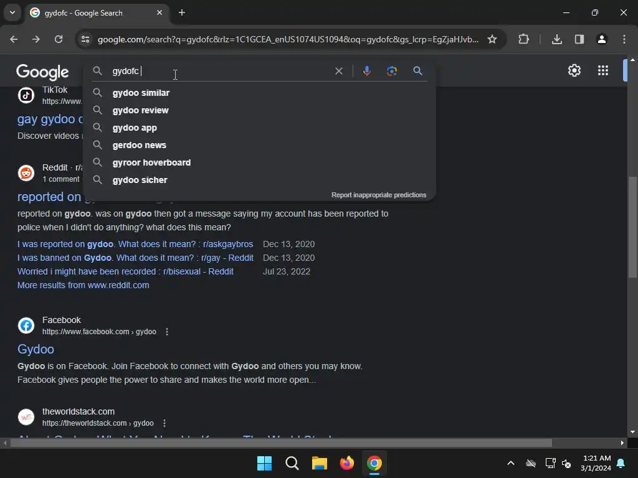This screenshot has width=638, height=478.
Task: View site information for google.com
Action: [85, 39]
